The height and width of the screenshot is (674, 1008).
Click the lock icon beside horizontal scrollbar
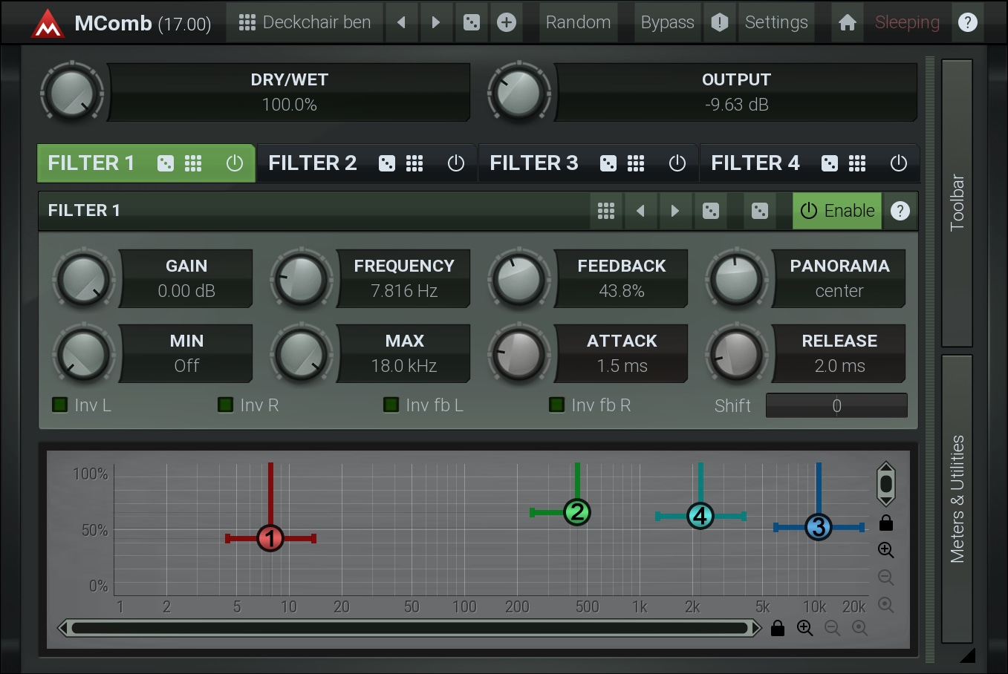click(778, 629)
